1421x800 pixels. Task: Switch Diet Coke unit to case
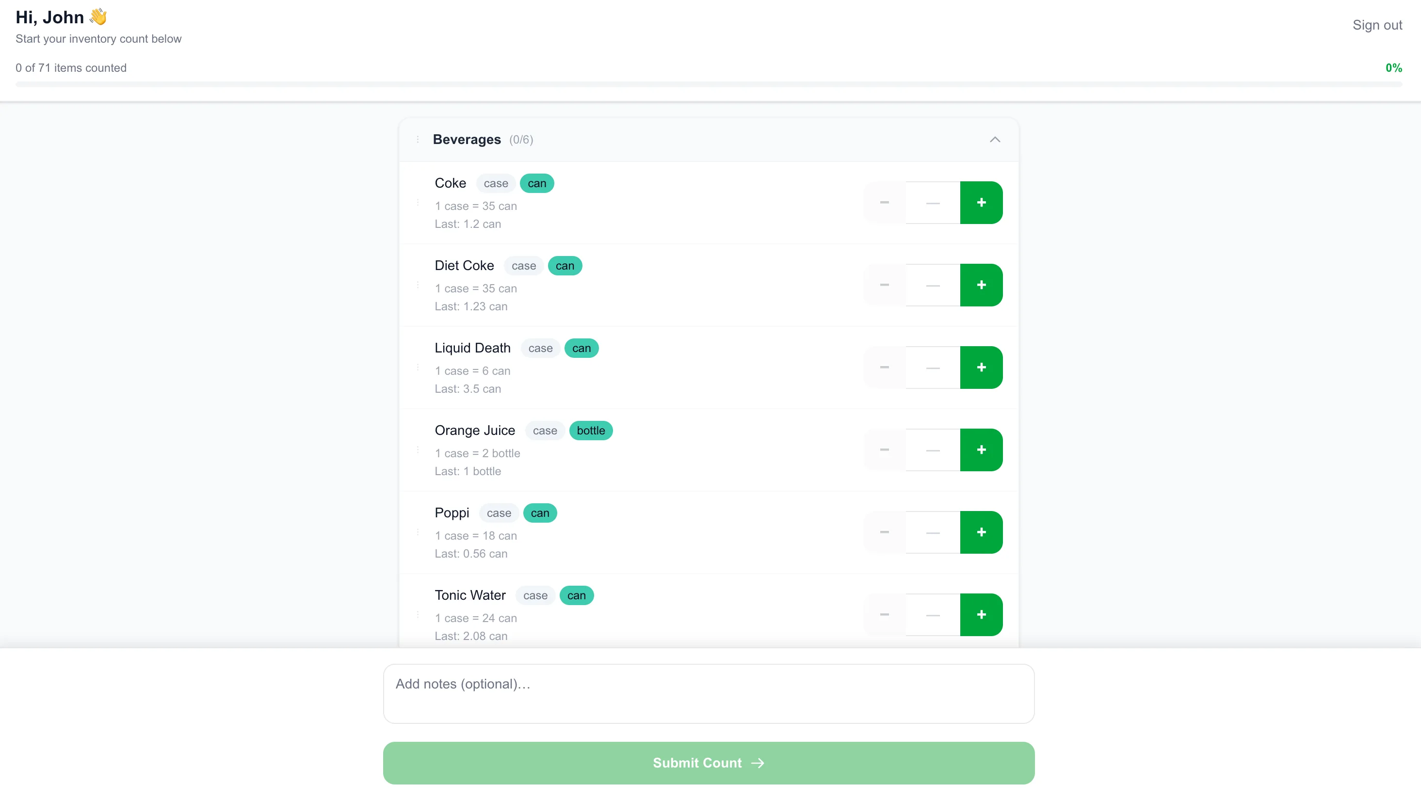[x=523, y=265]
